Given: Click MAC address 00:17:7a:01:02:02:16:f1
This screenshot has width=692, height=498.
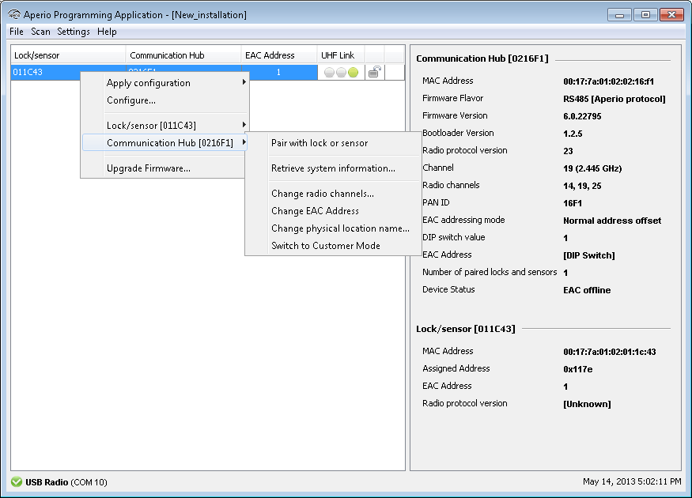Looking at the screenshot, I should (x=608, y=81).
